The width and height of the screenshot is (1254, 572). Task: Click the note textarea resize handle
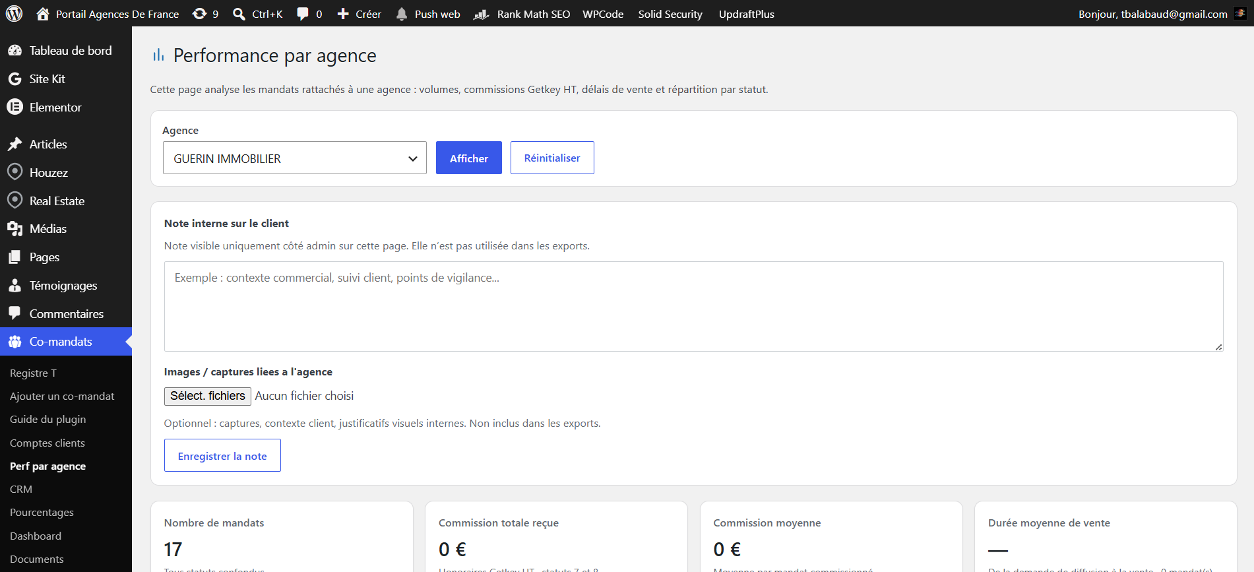1218,347
